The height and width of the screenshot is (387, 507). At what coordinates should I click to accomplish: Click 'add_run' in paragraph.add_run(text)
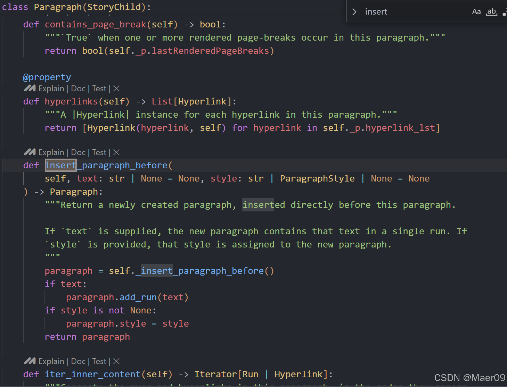(x=138, y=297)
